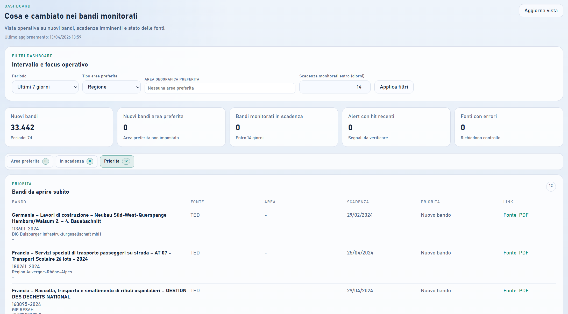Open the Periodo dropdown
Image resolution: width=568 pixels, height=314 pixels.
pyautogui.click(x=45, y=87)
